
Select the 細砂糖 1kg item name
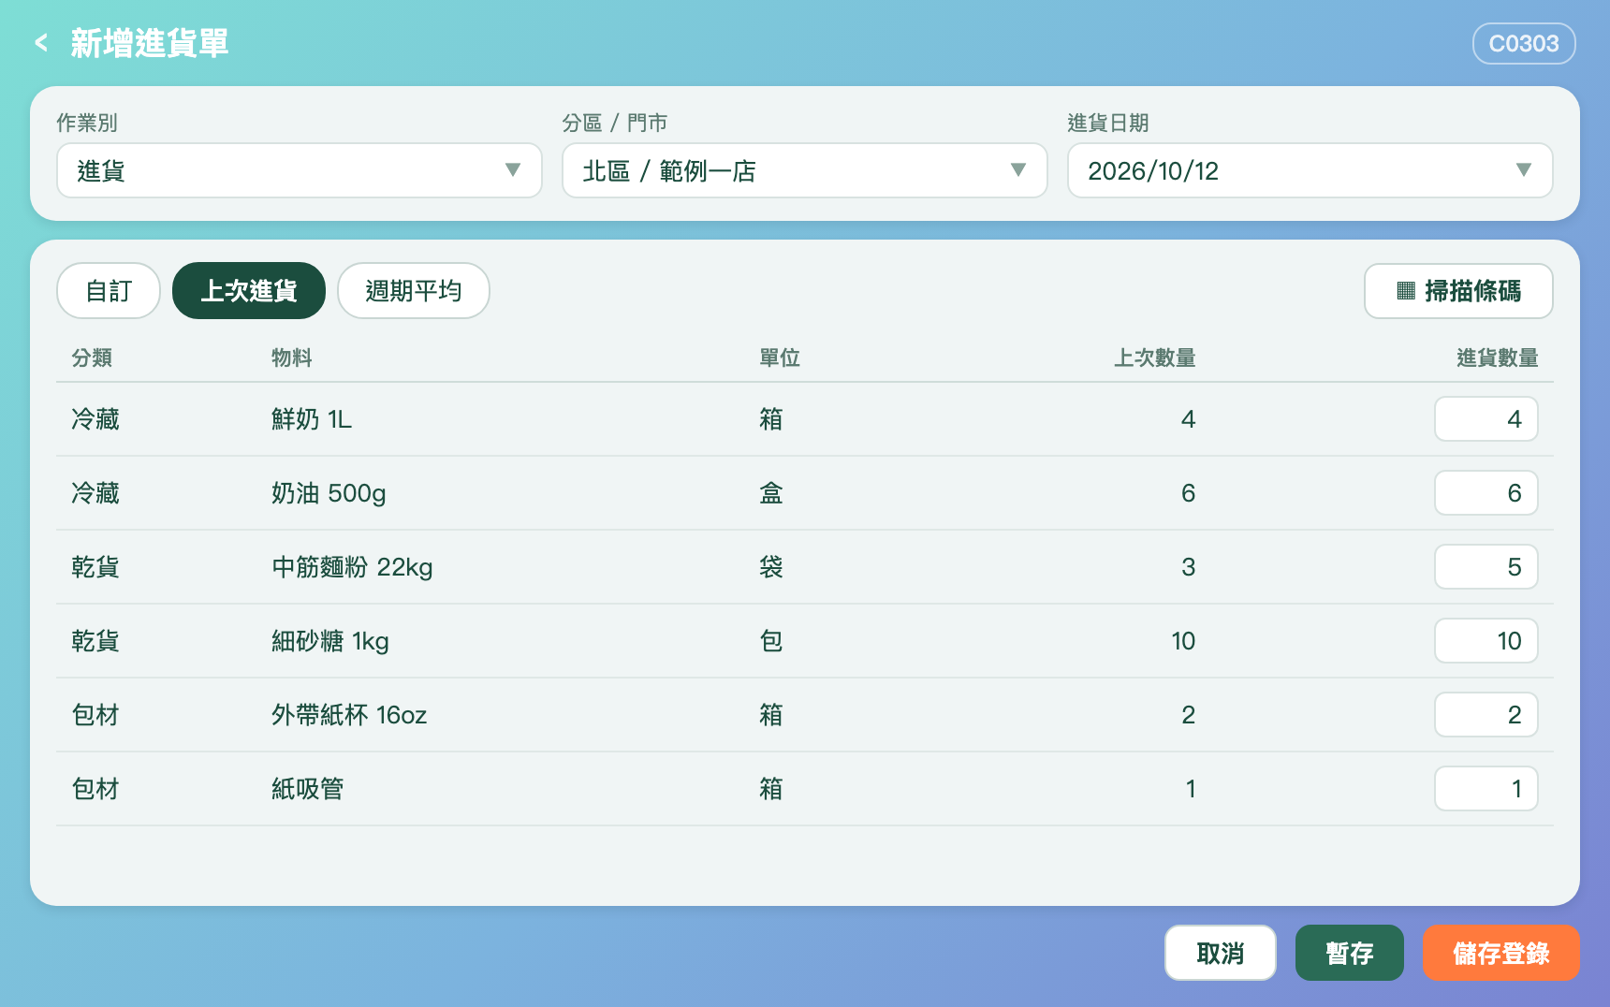pyautogui.click(x=329, y=641)
